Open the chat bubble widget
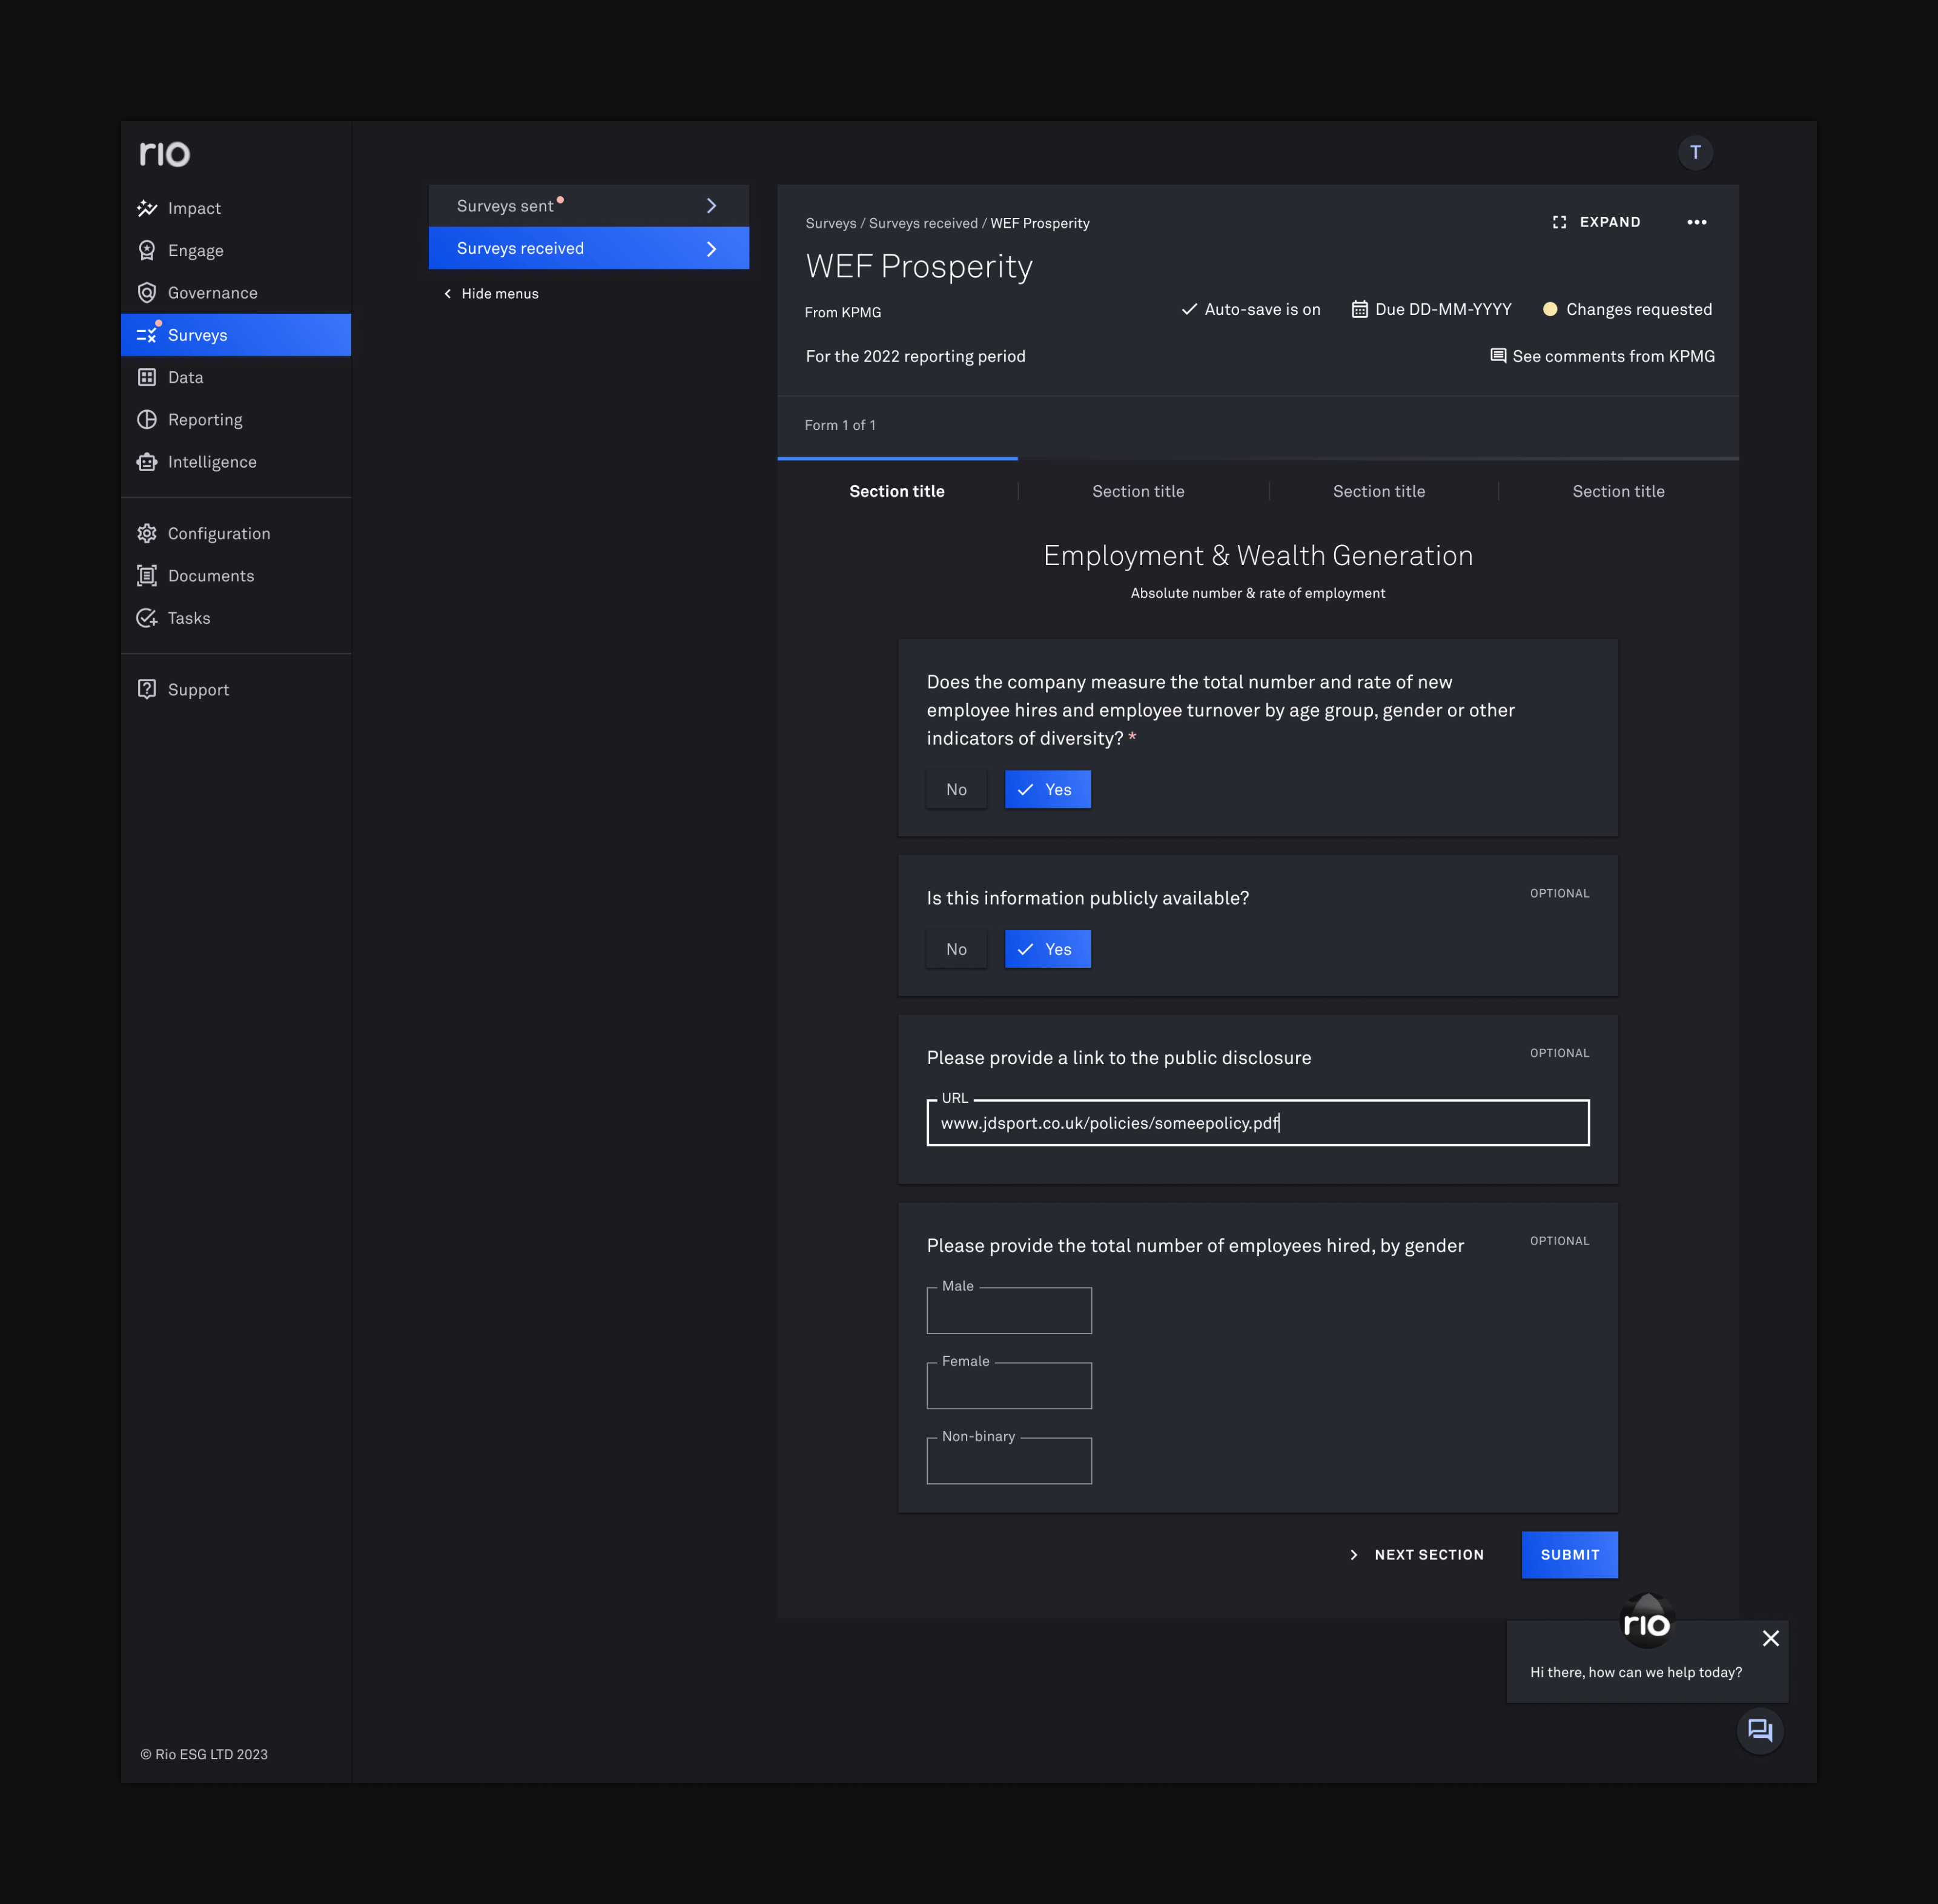Image resolution: width=1938 pixels, height=1904 pixels. 1760,1730
